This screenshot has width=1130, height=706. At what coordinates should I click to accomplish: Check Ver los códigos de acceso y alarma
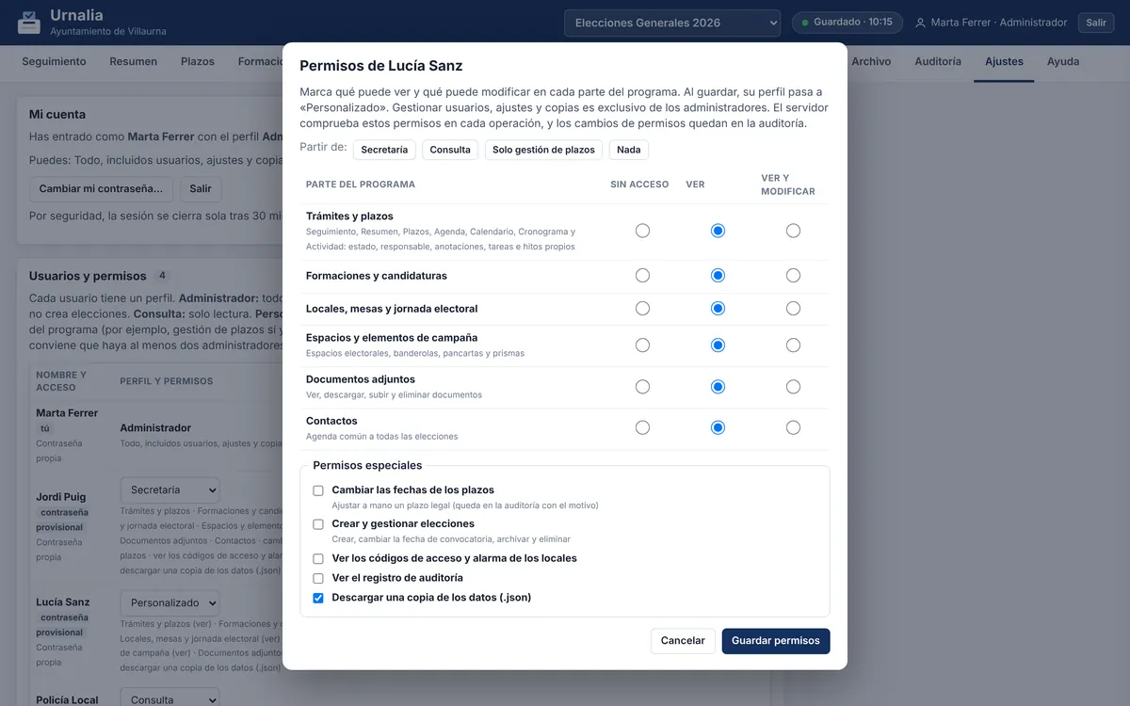(318, 558)
